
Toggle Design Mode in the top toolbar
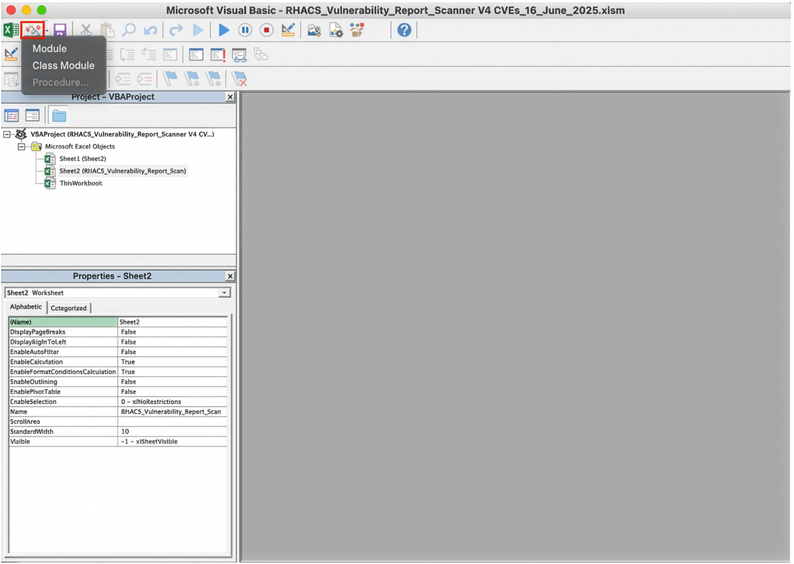click(x=288, y=30)
